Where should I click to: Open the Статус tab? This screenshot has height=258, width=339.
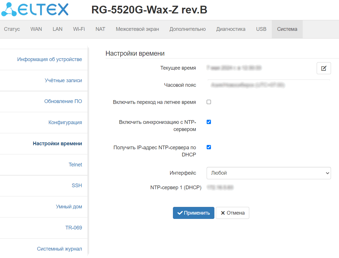[x=12, y=29]
